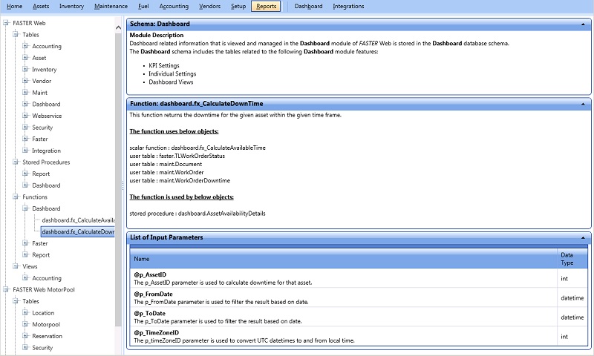Select the Reservation tree item
The width and height of the screenshot is (594, 356).
pos(48,336)
